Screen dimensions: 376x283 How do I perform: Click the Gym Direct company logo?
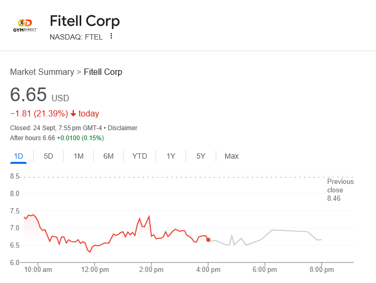point(25,25)
